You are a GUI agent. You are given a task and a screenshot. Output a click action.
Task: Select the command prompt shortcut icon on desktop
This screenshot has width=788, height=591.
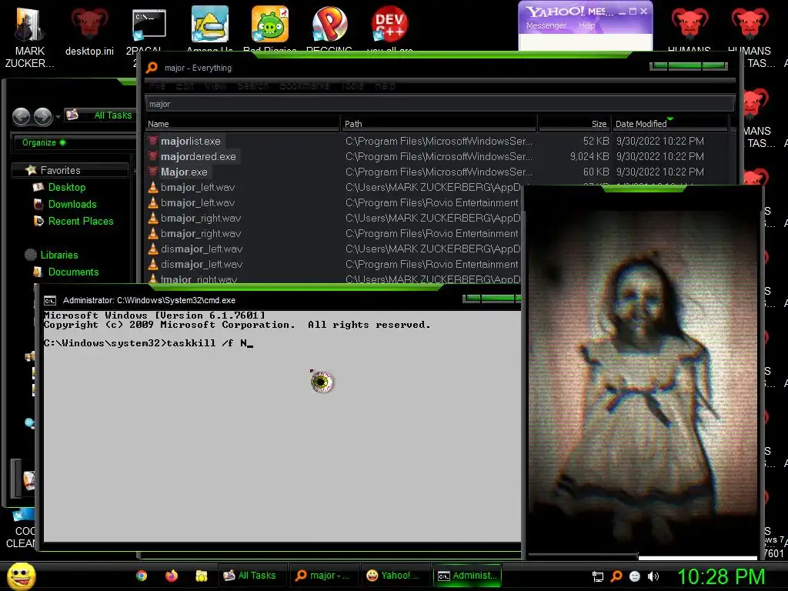click(149, 25)
